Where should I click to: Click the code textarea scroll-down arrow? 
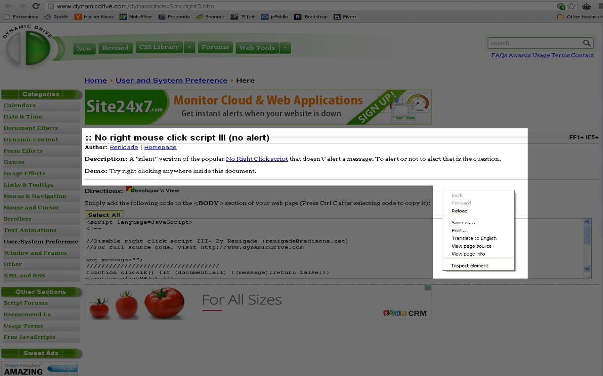[x=587, y=269]
